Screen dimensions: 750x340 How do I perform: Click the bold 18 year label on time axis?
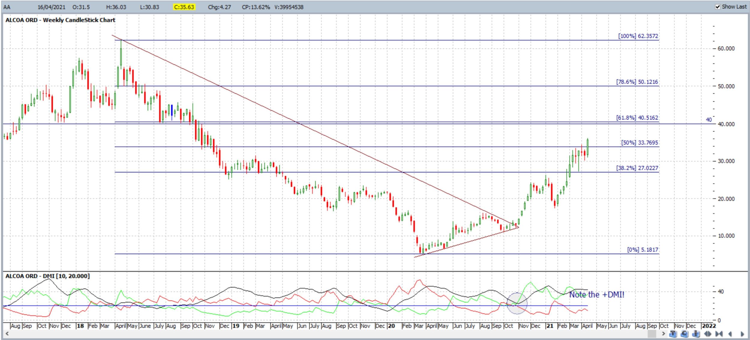80,326
